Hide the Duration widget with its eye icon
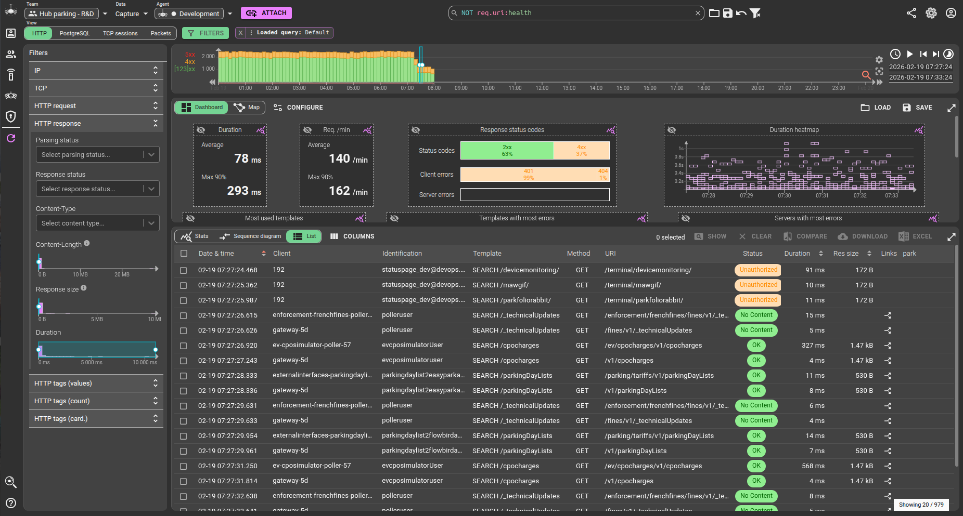 click(201, 130)
